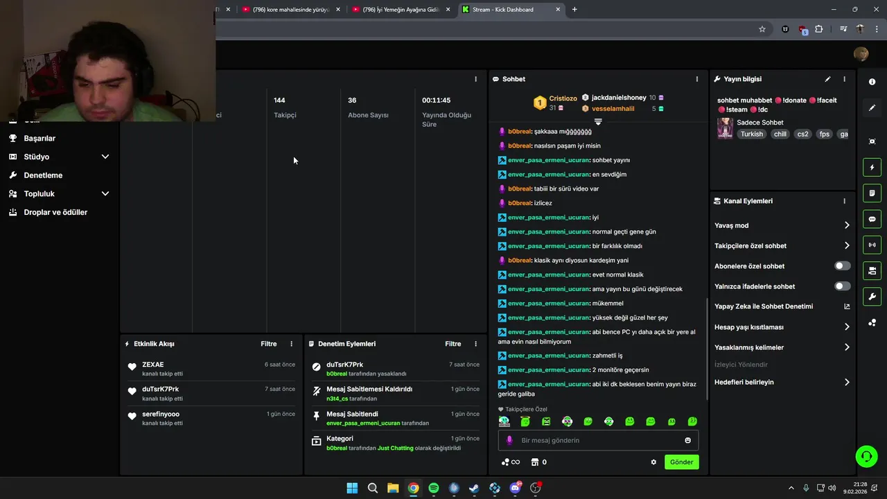Click pencil edit icon in right rail
The height and width of the screenshot is (499, 887).
[x=872, y=108]
